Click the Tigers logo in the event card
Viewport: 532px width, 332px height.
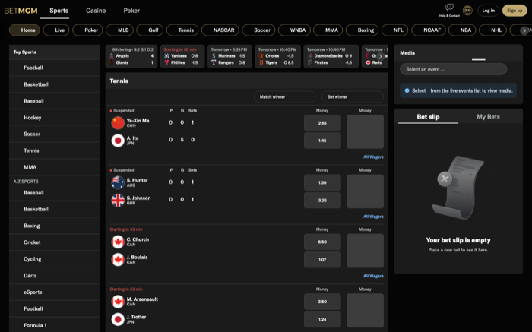pyautogui.click(x=261, y=62)
